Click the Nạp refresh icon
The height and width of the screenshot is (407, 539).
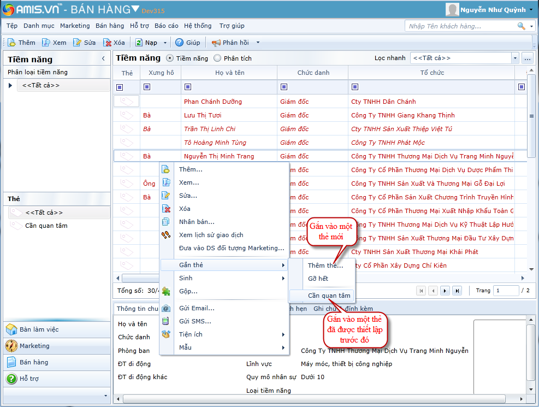[139, 43]
